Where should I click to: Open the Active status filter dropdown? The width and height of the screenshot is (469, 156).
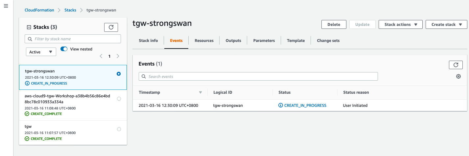[41, 52]
